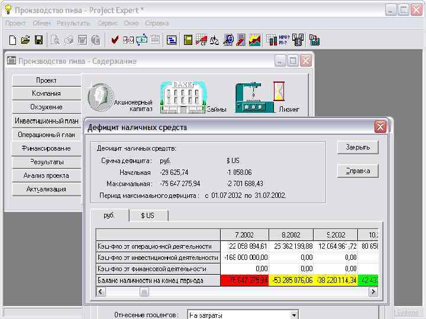426x319 pixels.
Task: Click the cell 25 362 199,88
Action: coord(291,246)
